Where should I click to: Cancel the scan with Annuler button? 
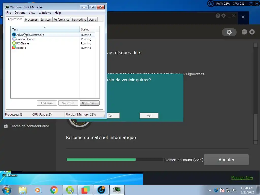coord(226,159)
